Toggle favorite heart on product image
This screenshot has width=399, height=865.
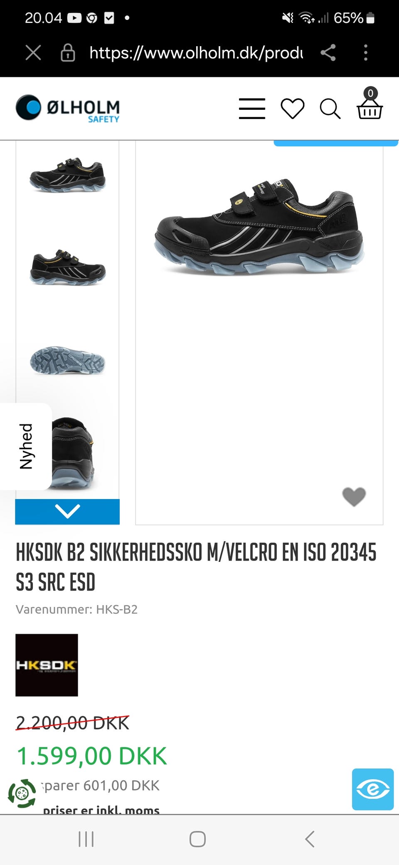pyautogui.click(x=354, y=497)
